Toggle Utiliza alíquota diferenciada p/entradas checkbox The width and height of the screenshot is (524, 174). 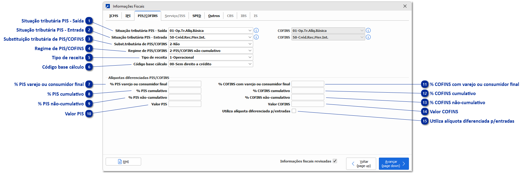[294, 111]
